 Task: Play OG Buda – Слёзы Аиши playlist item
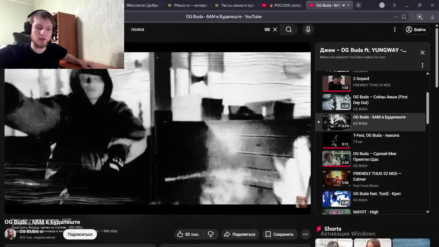[370, 102]
